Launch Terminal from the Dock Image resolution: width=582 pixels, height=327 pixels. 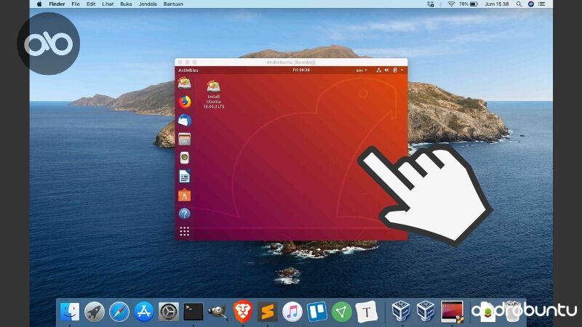[194, 312]
